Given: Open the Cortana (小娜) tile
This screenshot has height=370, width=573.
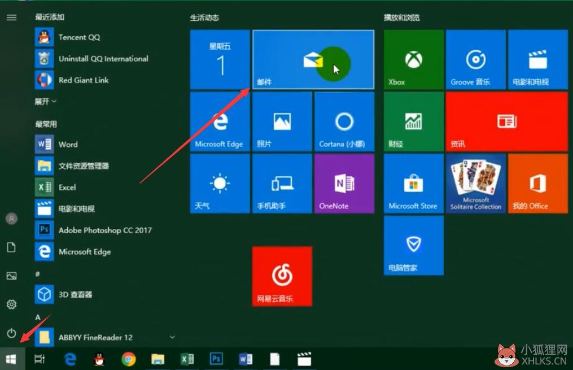Looking at the screenshot, I should (x=344, y=121).
